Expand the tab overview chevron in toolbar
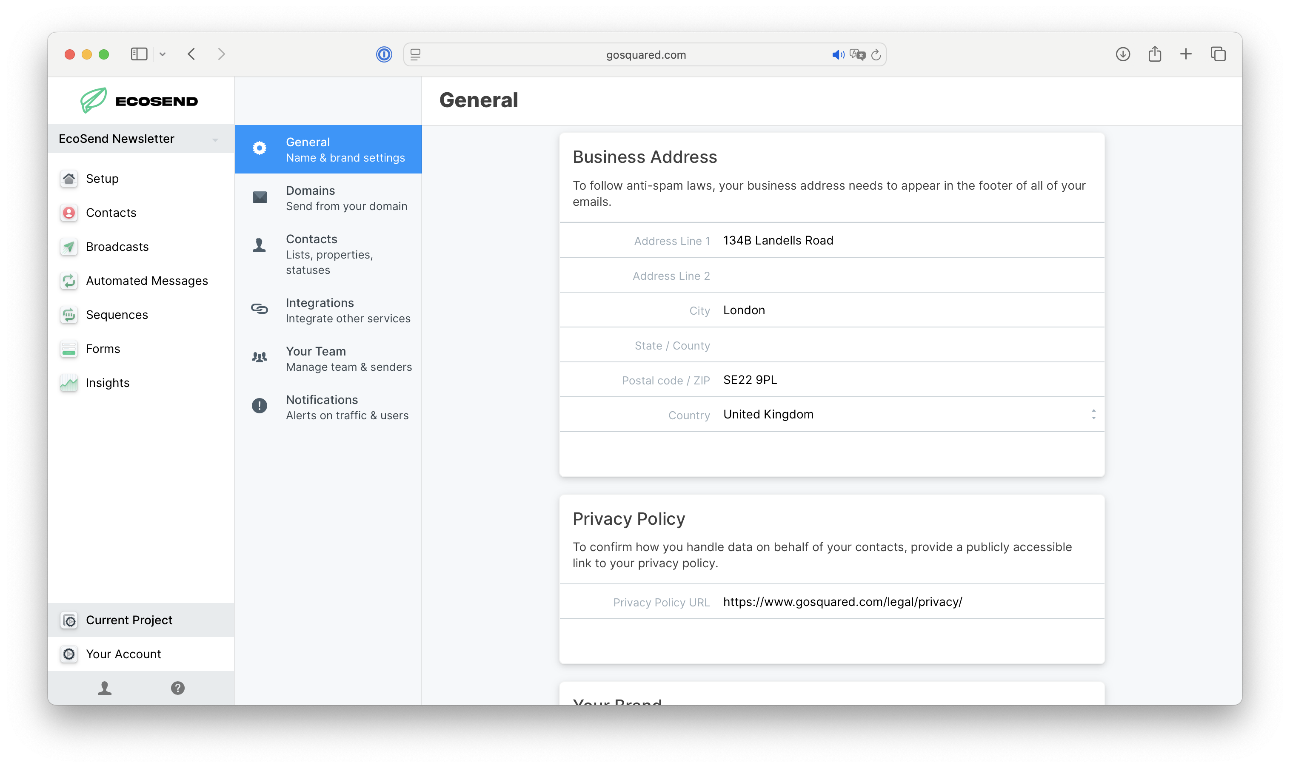The width and height of the screenshot is (1290, 768). tap(163, 54)
